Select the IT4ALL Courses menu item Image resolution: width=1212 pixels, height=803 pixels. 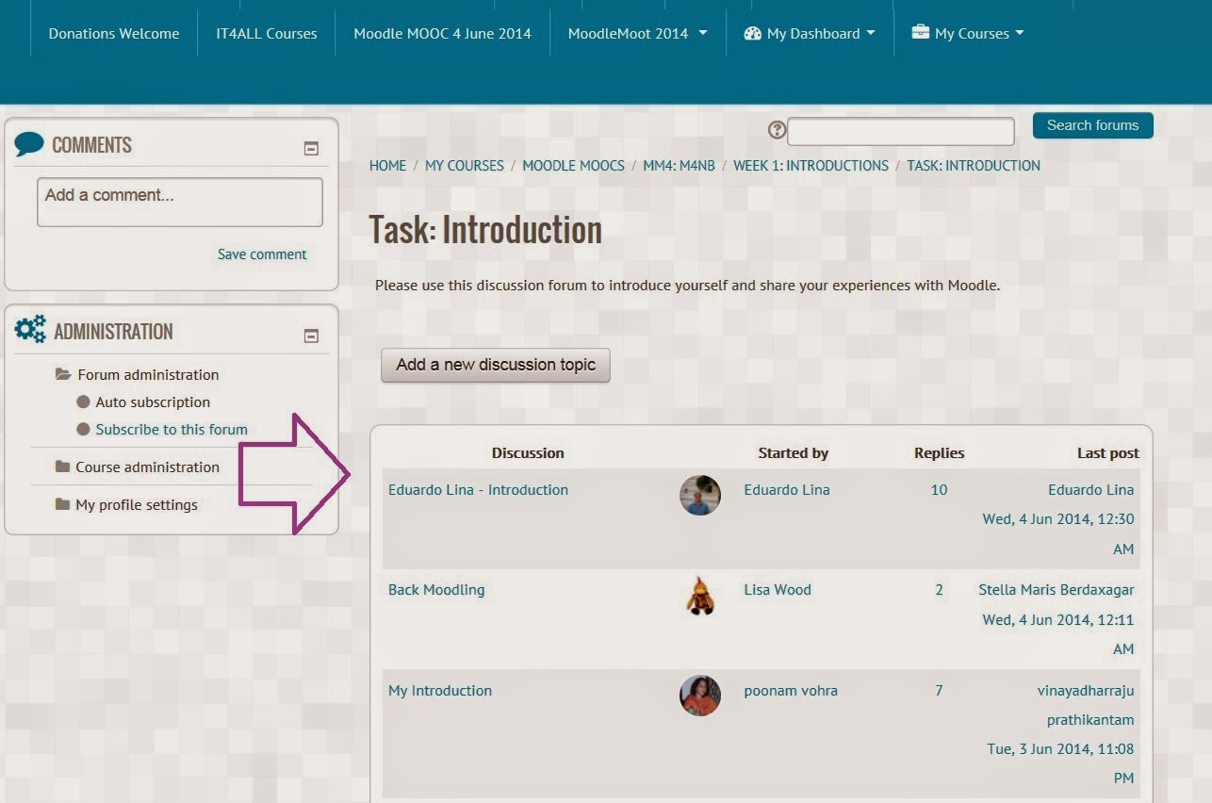(x=266, y=32)
